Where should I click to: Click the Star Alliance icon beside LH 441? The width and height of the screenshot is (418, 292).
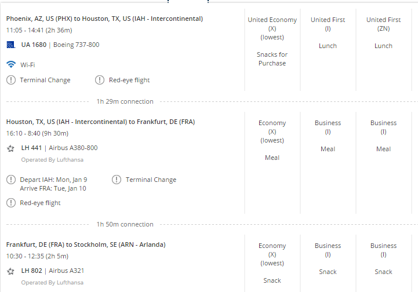click(x=10, y=148)
